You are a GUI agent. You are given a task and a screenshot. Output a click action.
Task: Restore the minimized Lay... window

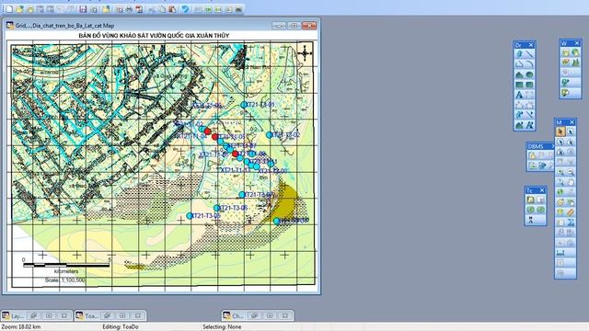pos(33,315)
